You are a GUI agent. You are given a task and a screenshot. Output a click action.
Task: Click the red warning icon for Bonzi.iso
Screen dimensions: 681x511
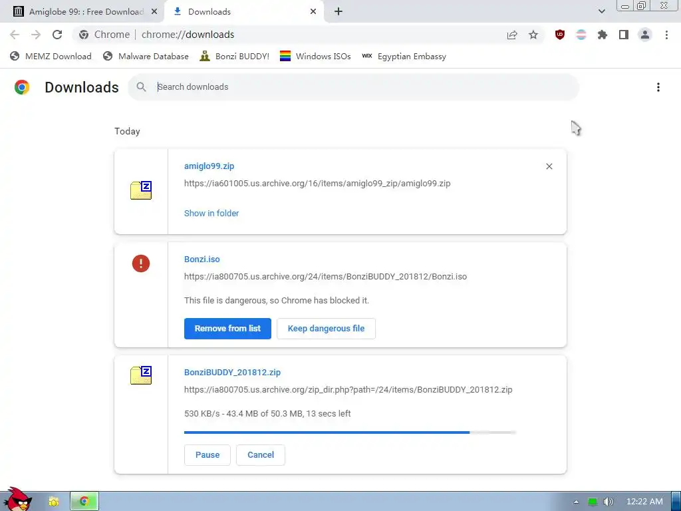click(x=141, y=263)
